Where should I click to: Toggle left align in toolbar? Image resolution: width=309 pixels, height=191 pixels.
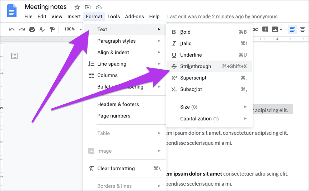(x=292, y=29)
